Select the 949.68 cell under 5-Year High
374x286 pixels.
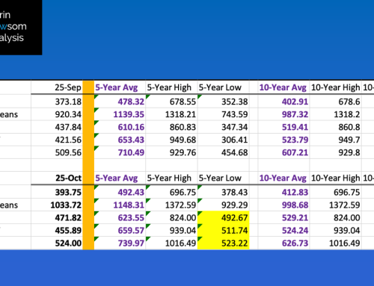pyautogui.click(x=171, y=140)
